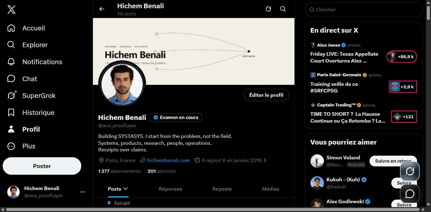Switch to Médias tab

click(270, 189)
